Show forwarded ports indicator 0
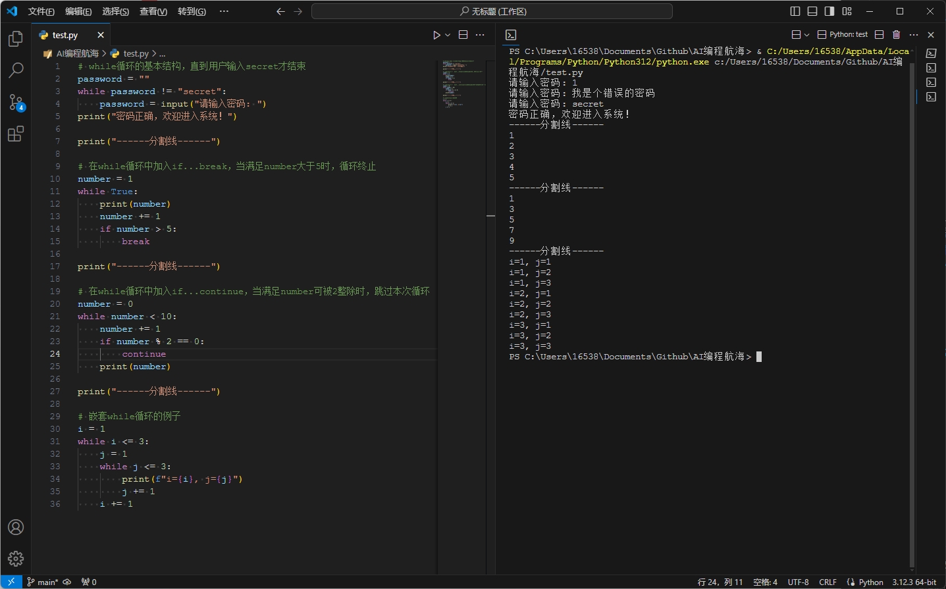Viewport: 946px width, 589px height. coord(89,582)
